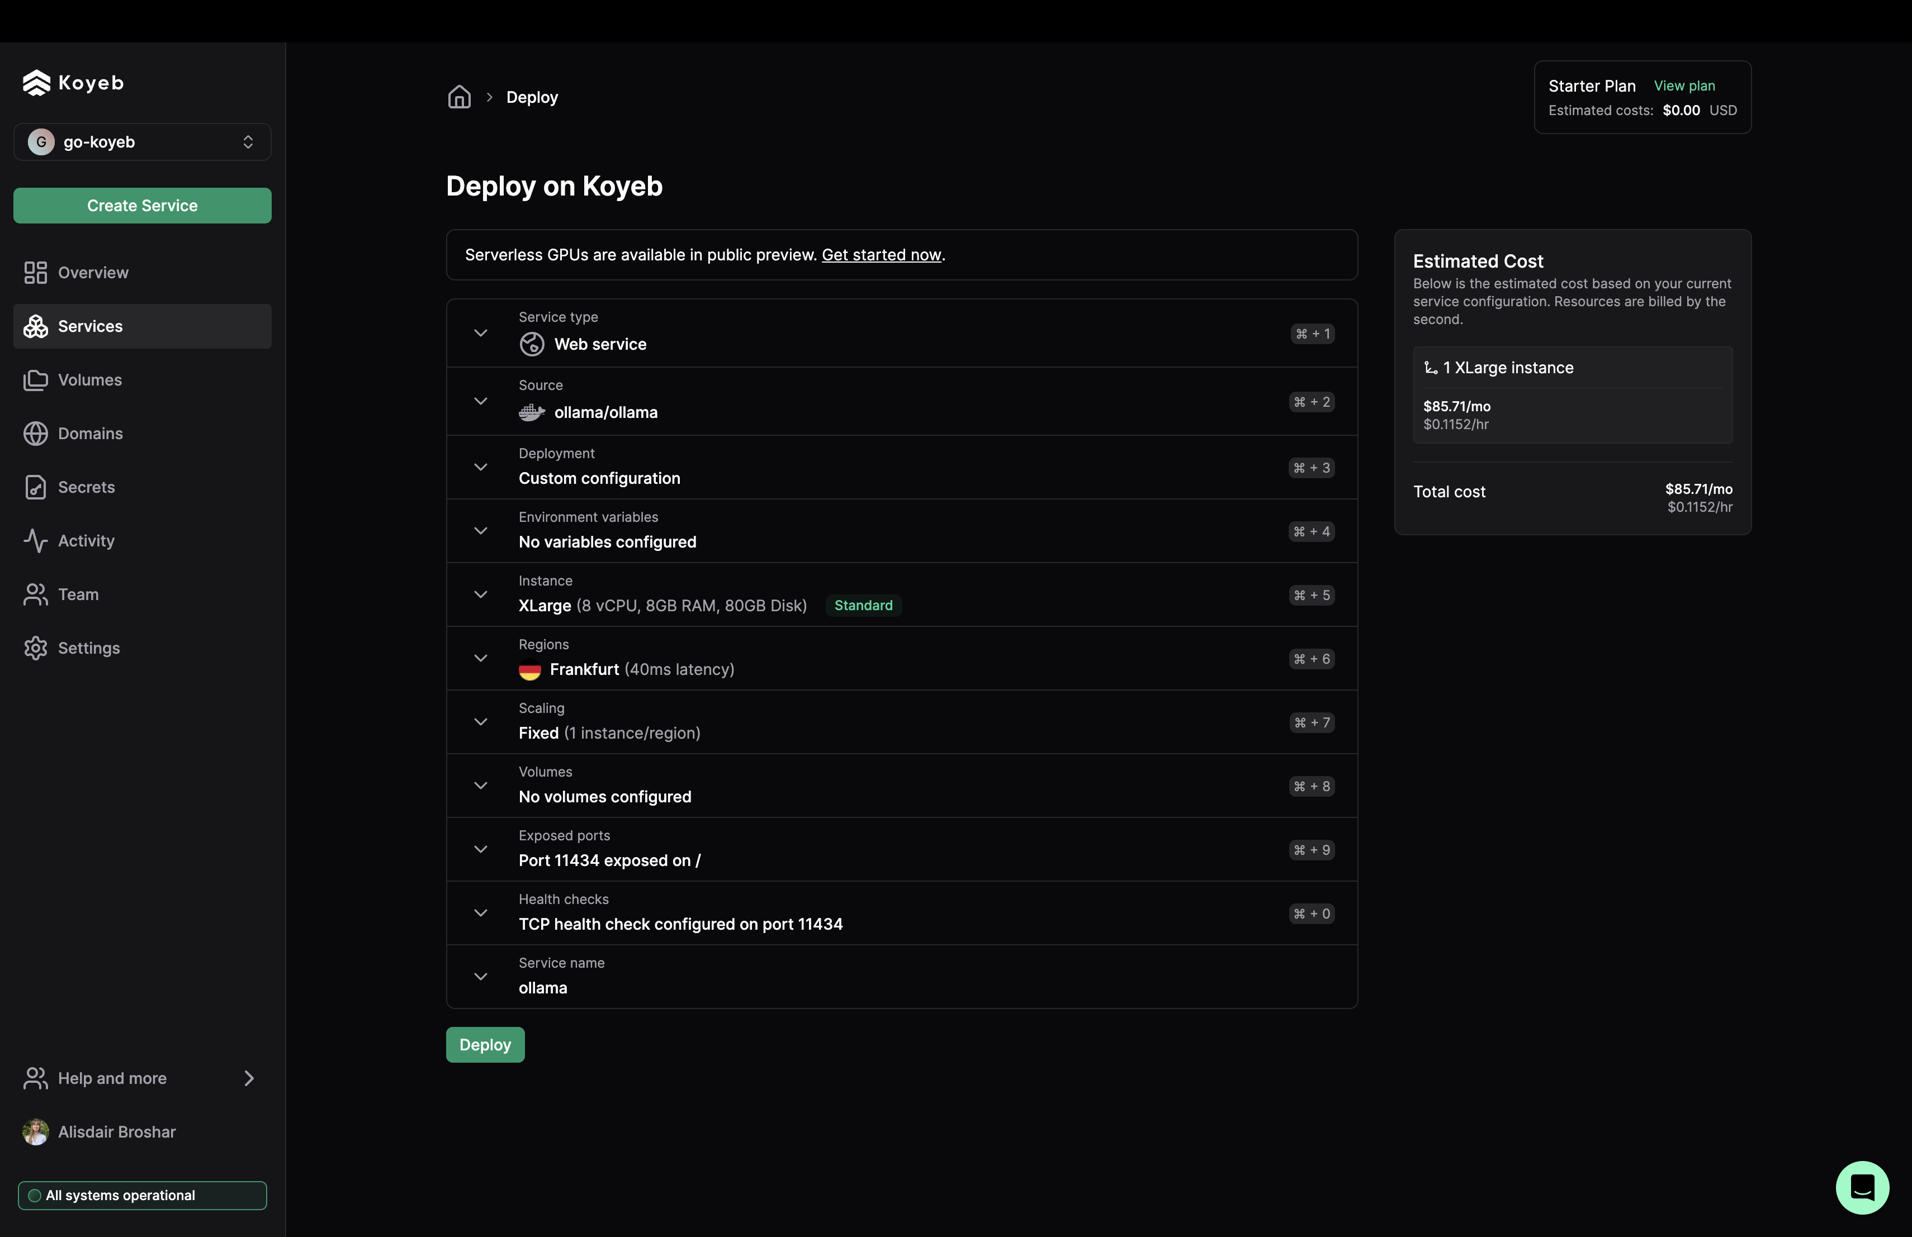This screenshot has height=1237, width=1912.
Task: Expand the Deployment section chevron
Action: [x=480, y=467]
